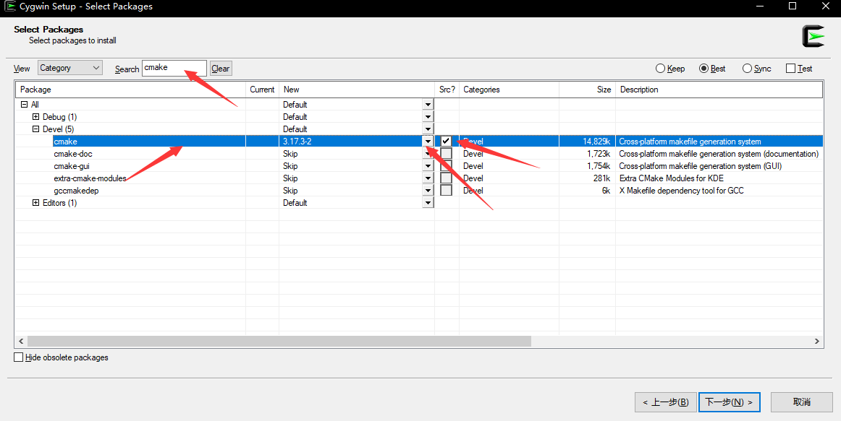The width and height of the screenshot is (841, 421).
Task: Click the Categories column header
Action: tap(509, 90)
